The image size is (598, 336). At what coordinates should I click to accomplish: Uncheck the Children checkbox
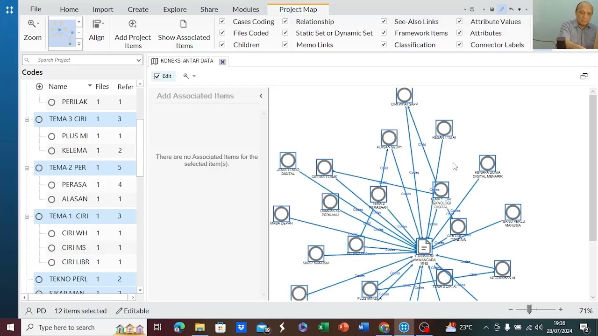coord(222,45)
